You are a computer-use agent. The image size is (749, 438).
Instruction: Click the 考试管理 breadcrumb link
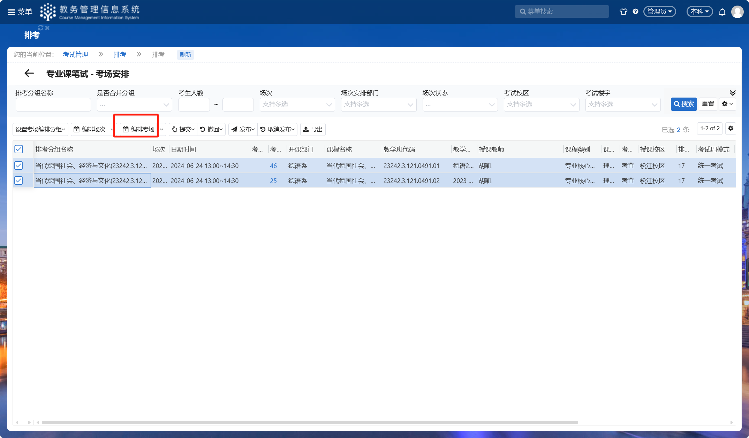(75, 55)
